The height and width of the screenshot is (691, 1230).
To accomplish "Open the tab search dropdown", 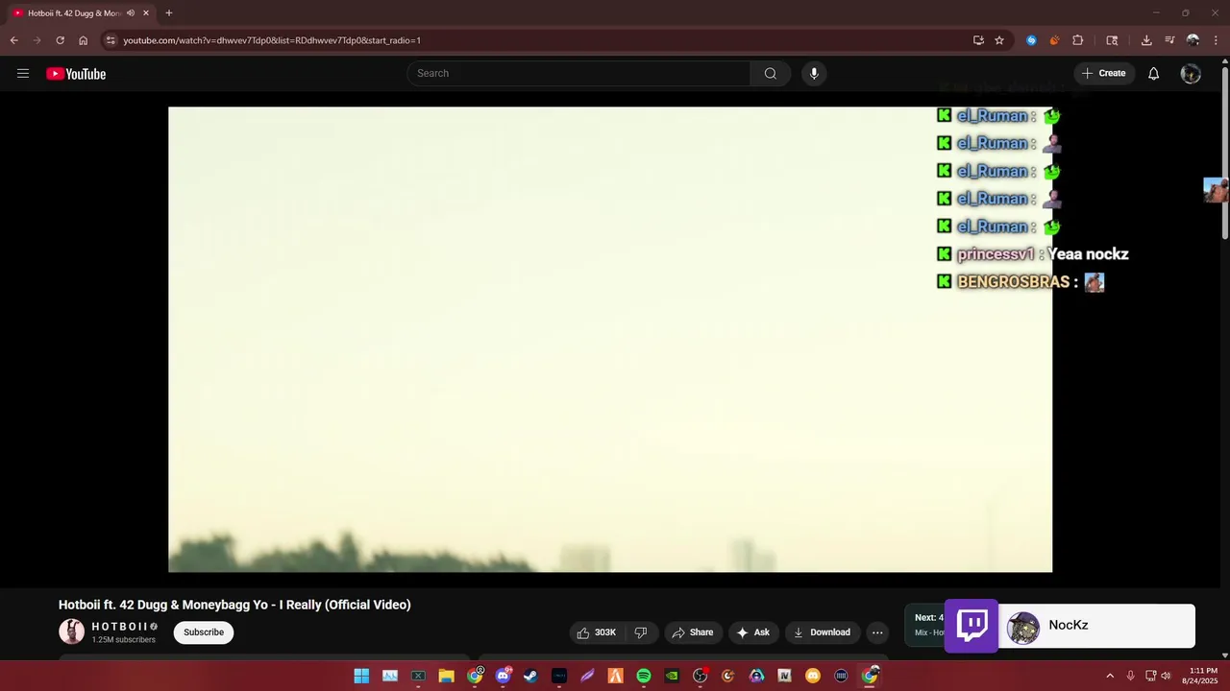I will pos(1112,40).
